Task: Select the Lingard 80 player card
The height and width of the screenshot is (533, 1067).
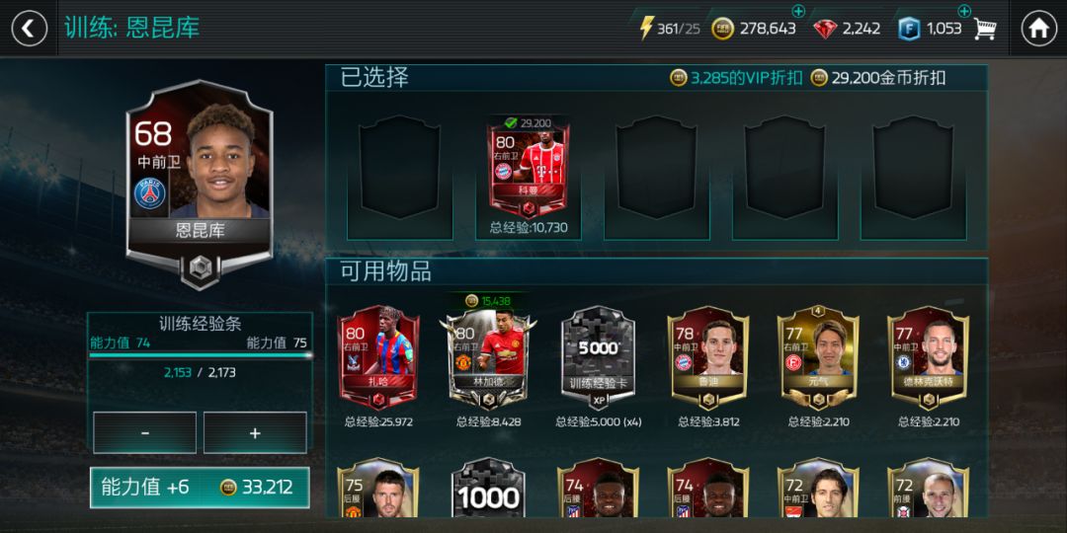Action: 489,357
